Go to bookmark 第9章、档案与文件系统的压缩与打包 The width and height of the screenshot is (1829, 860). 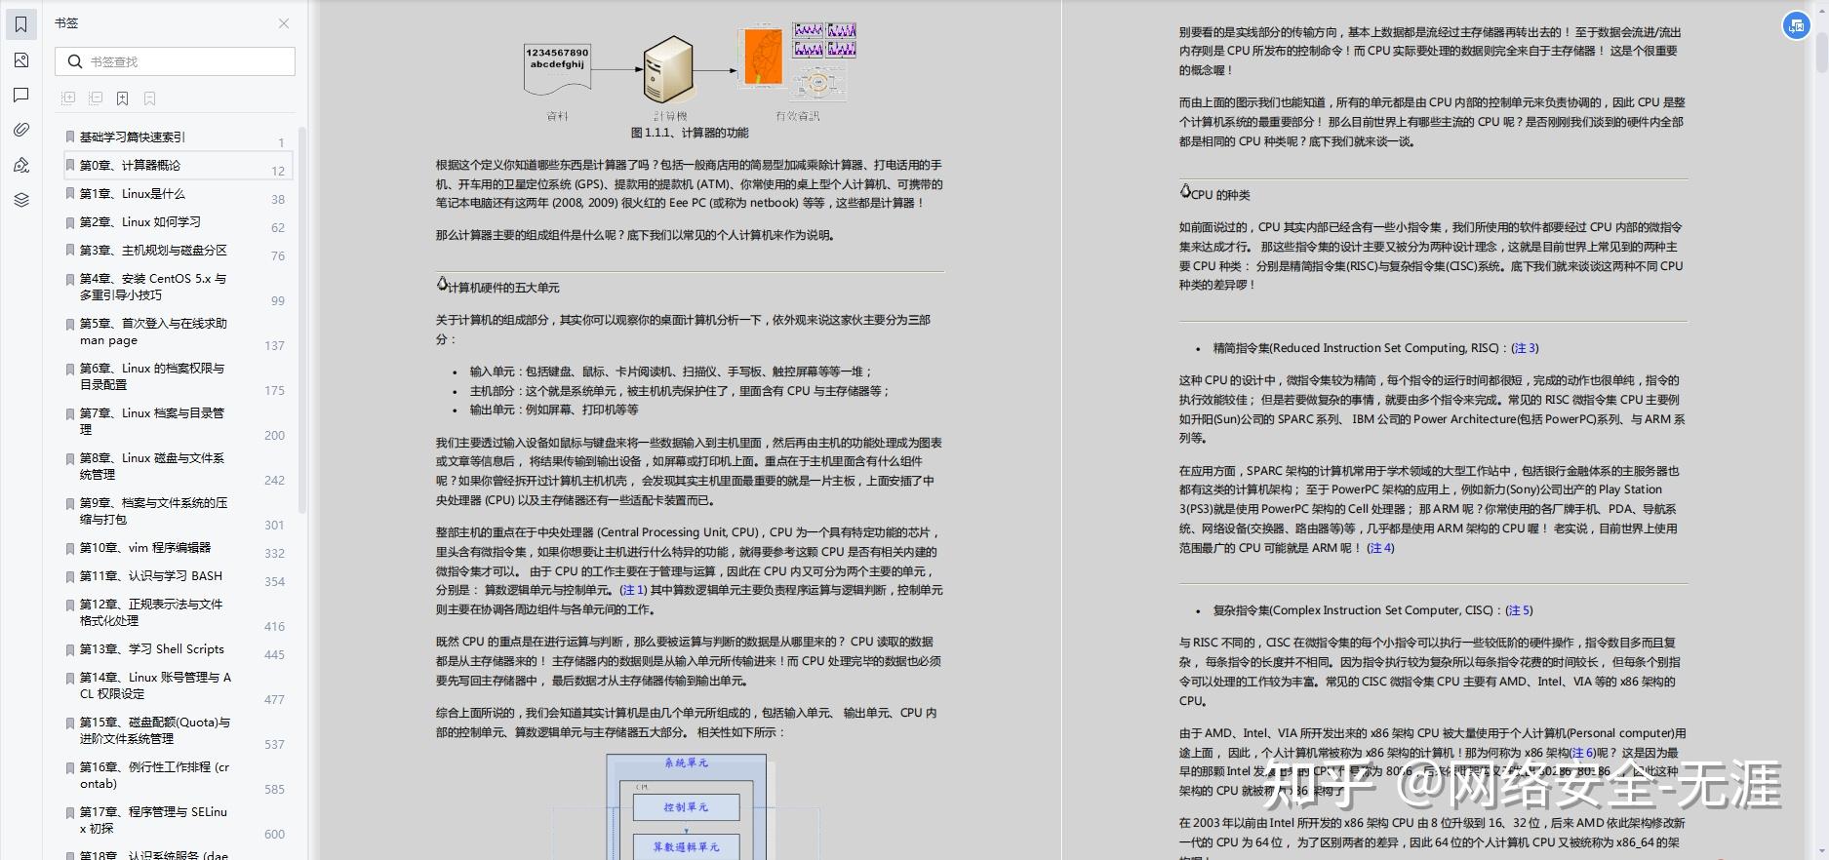pyautogui.click(x=153, y=511)
